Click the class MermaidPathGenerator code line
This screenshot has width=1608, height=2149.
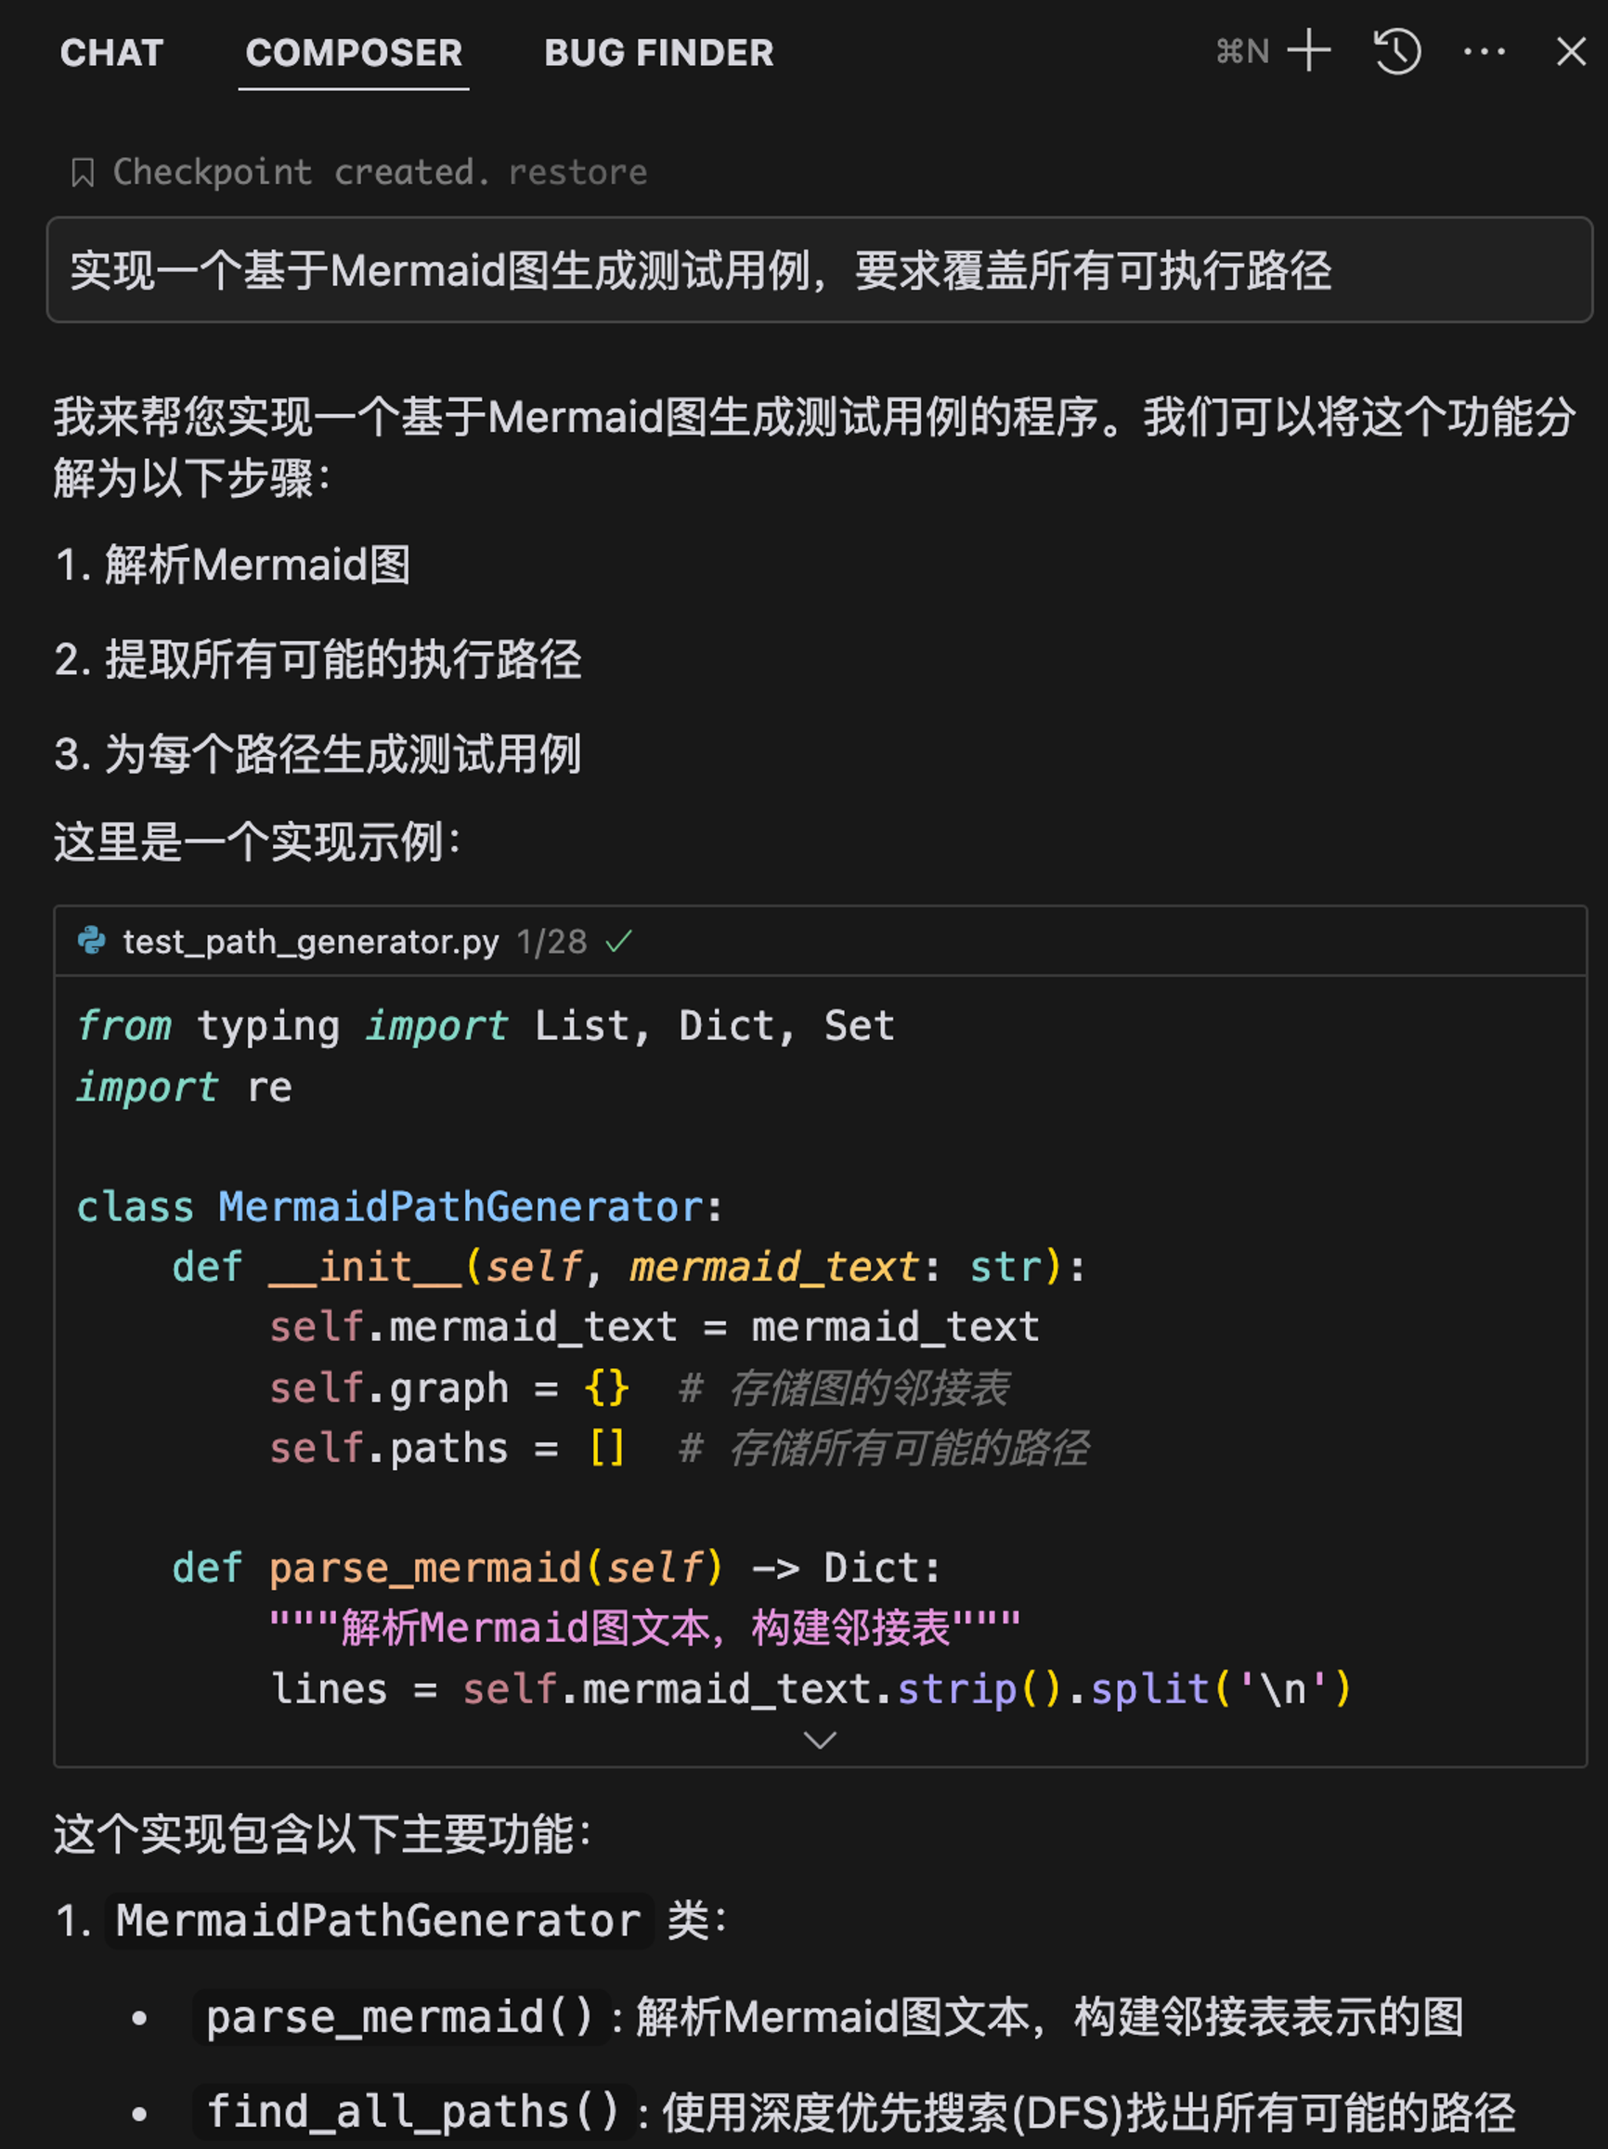[400, 1206]
